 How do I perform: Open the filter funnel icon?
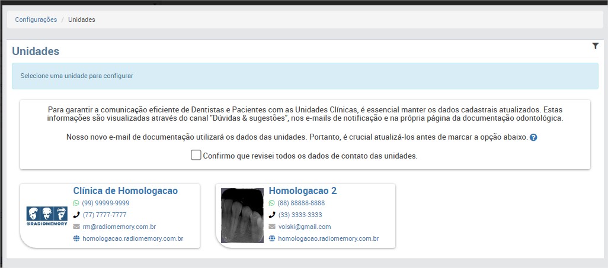pyautogui.click(x=595, y=46)
